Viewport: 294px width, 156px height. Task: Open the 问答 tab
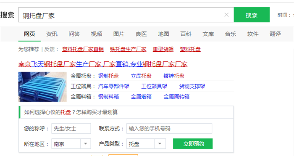click(74, 34)
